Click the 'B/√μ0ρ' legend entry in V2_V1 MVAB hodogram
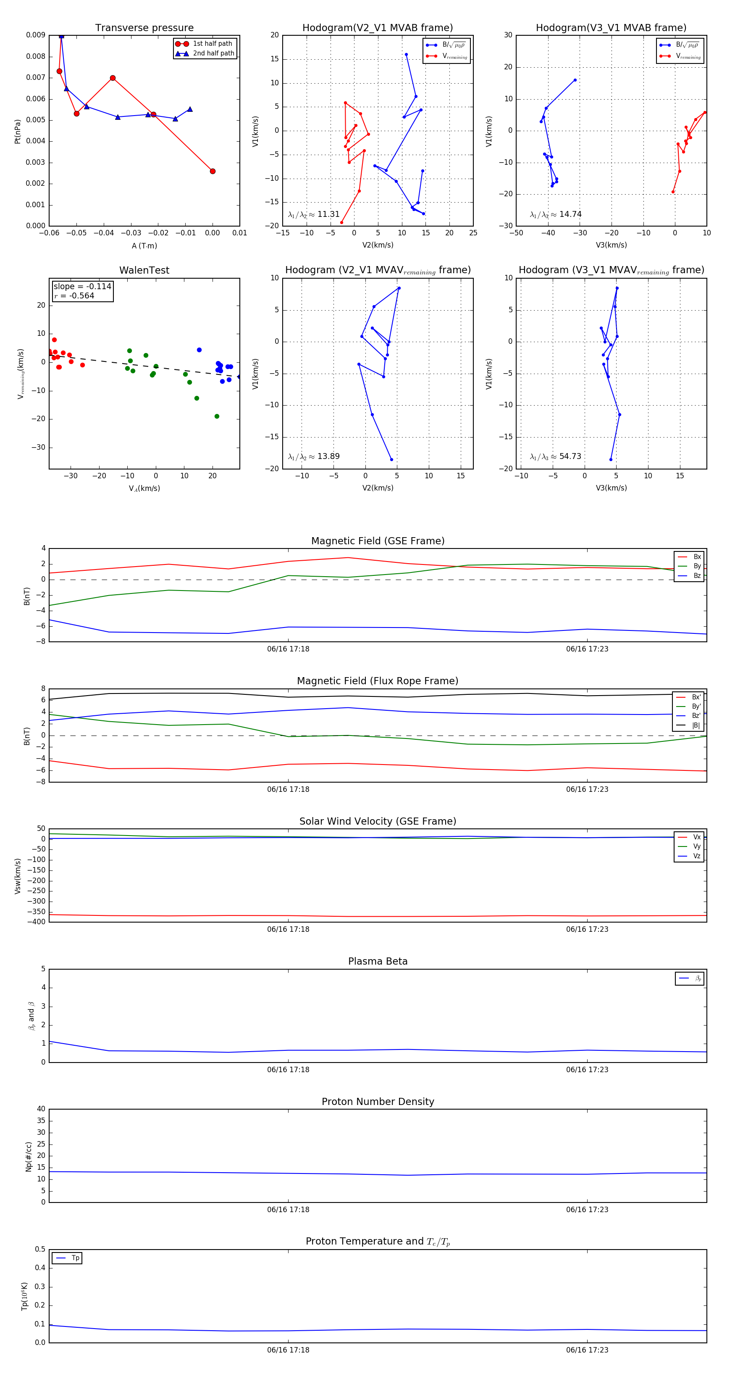 (446, 45)
